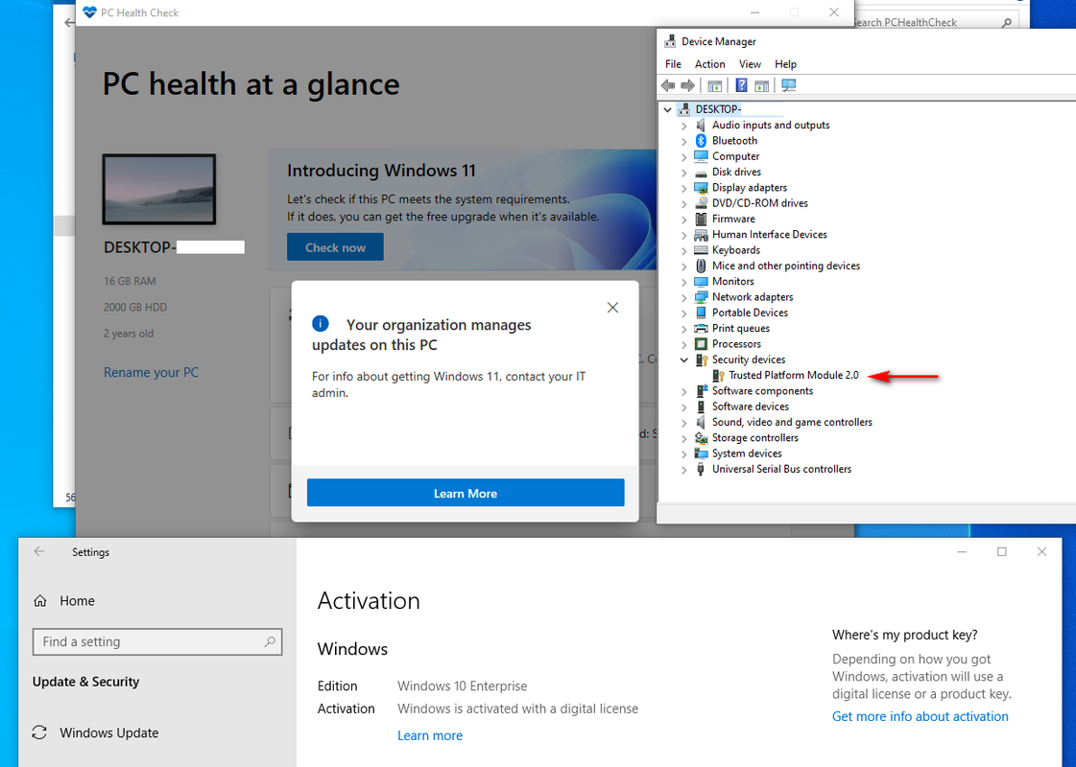The image size is (1076, 767).
Task: Expand the Audio inputs and outputs node
Action: pos(683,126)
